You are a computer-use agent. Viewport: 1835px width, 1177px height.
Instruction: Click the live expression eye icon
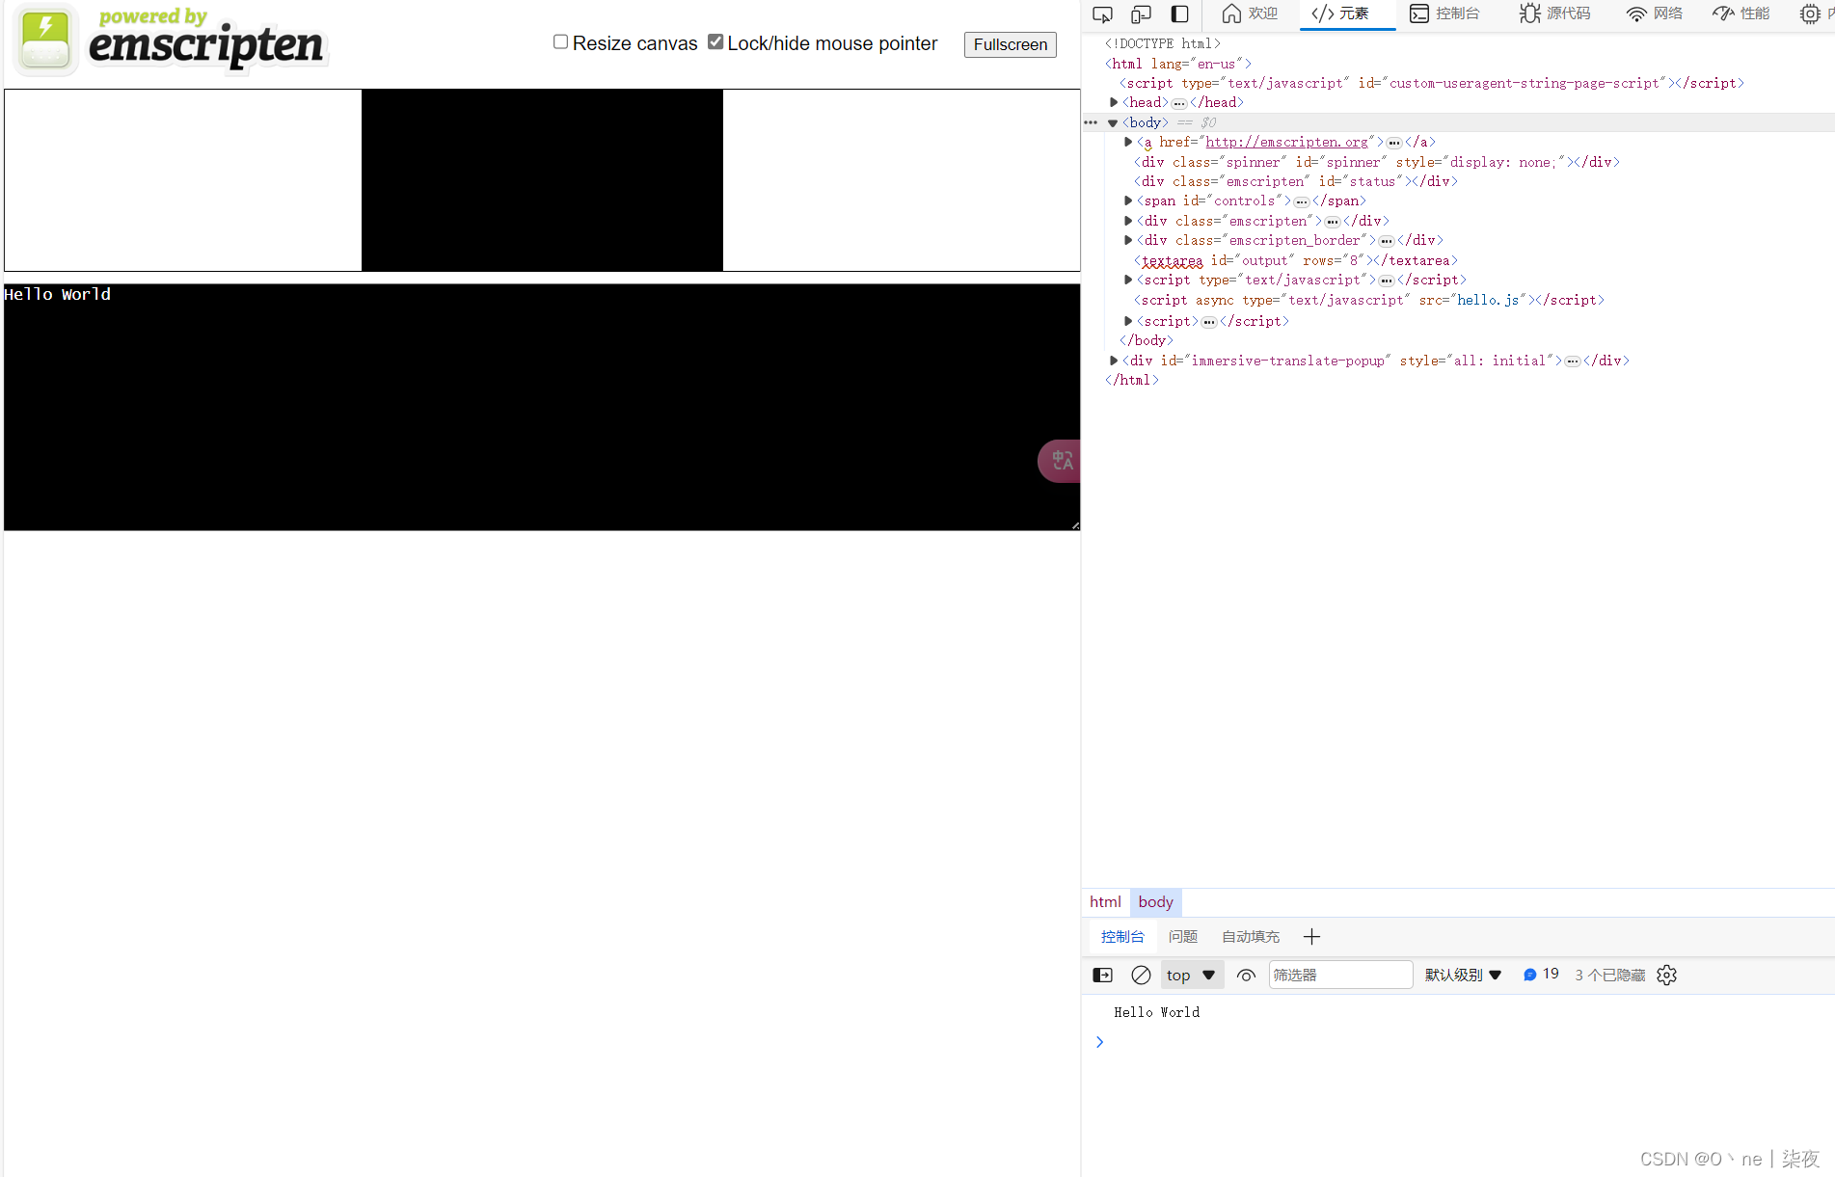tap(1246, 975)
